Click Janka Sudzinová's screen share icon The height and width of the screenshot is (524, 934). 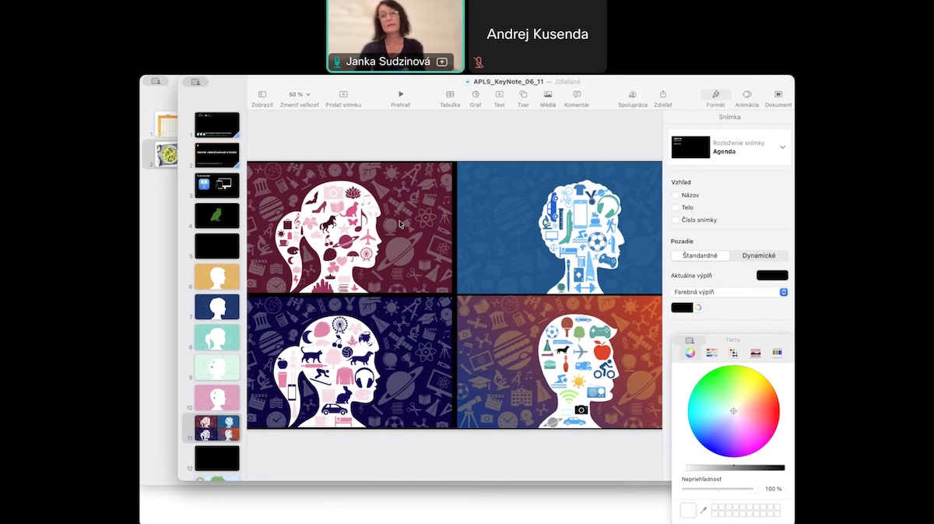tap(442, 62)
